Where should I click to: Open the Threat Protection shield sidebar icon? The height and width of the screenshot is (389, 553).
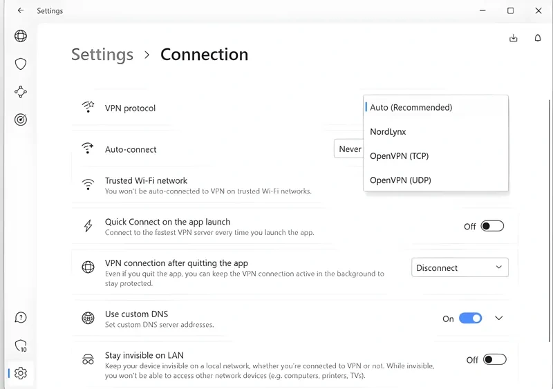pos(21,64)
